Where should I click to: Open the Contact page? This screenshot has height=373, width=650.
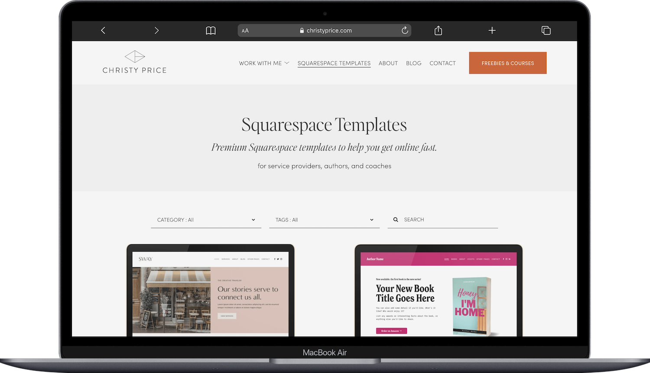pyautogui.click(x=442, y=63)
